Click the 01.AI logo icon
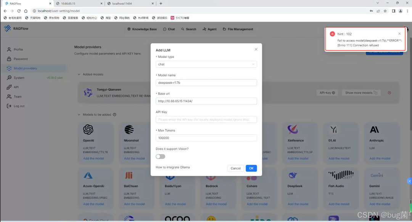The image size is (412, 222). tap(333, 129)
